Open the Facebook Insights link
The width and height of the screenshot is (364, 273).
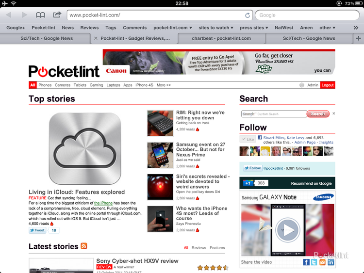[326, 142]
